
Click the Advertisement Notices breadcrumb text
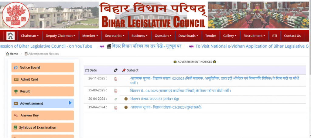[43, 54]
